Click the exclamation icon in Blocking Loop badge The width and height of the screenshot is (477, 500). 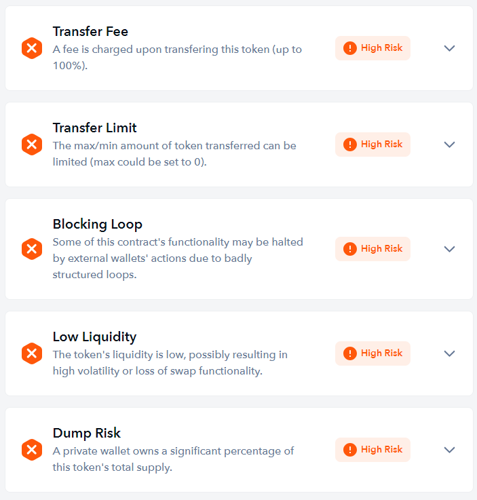(x=350, y=249)
